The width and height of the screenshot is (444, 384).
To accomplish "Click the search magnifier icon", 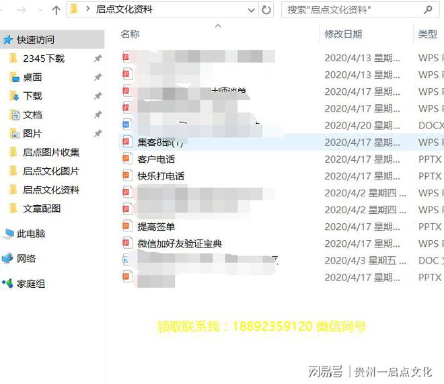I will [x=428, y=10].
